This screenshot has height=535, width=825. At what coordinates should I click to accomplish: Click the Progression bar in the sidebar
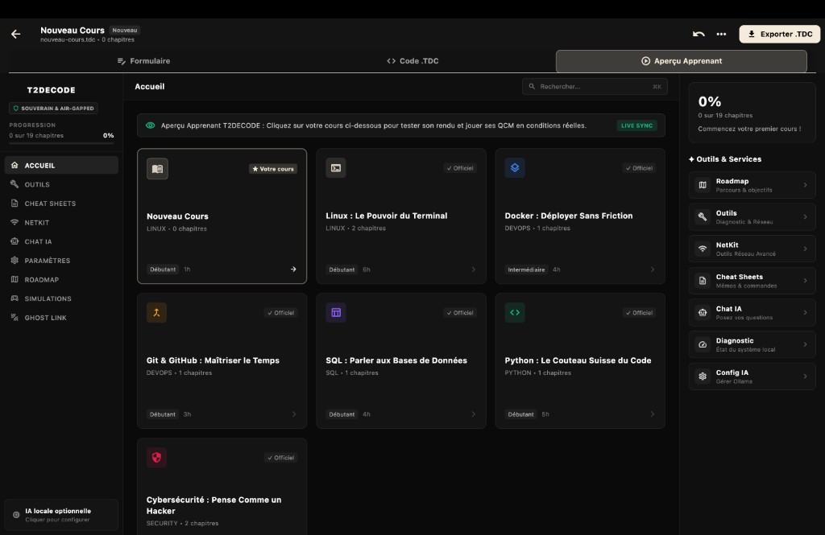tap(61, 143)
